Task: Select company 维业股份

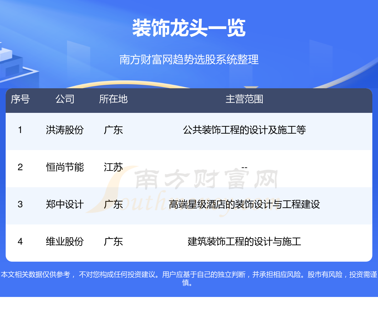Action: tap(65, 241)
